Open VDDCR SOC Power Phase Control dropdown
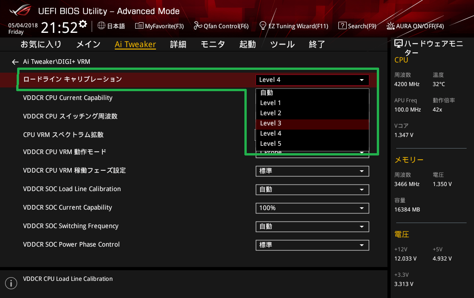Viewport: 474px width, 298px height. coord(312,245)
